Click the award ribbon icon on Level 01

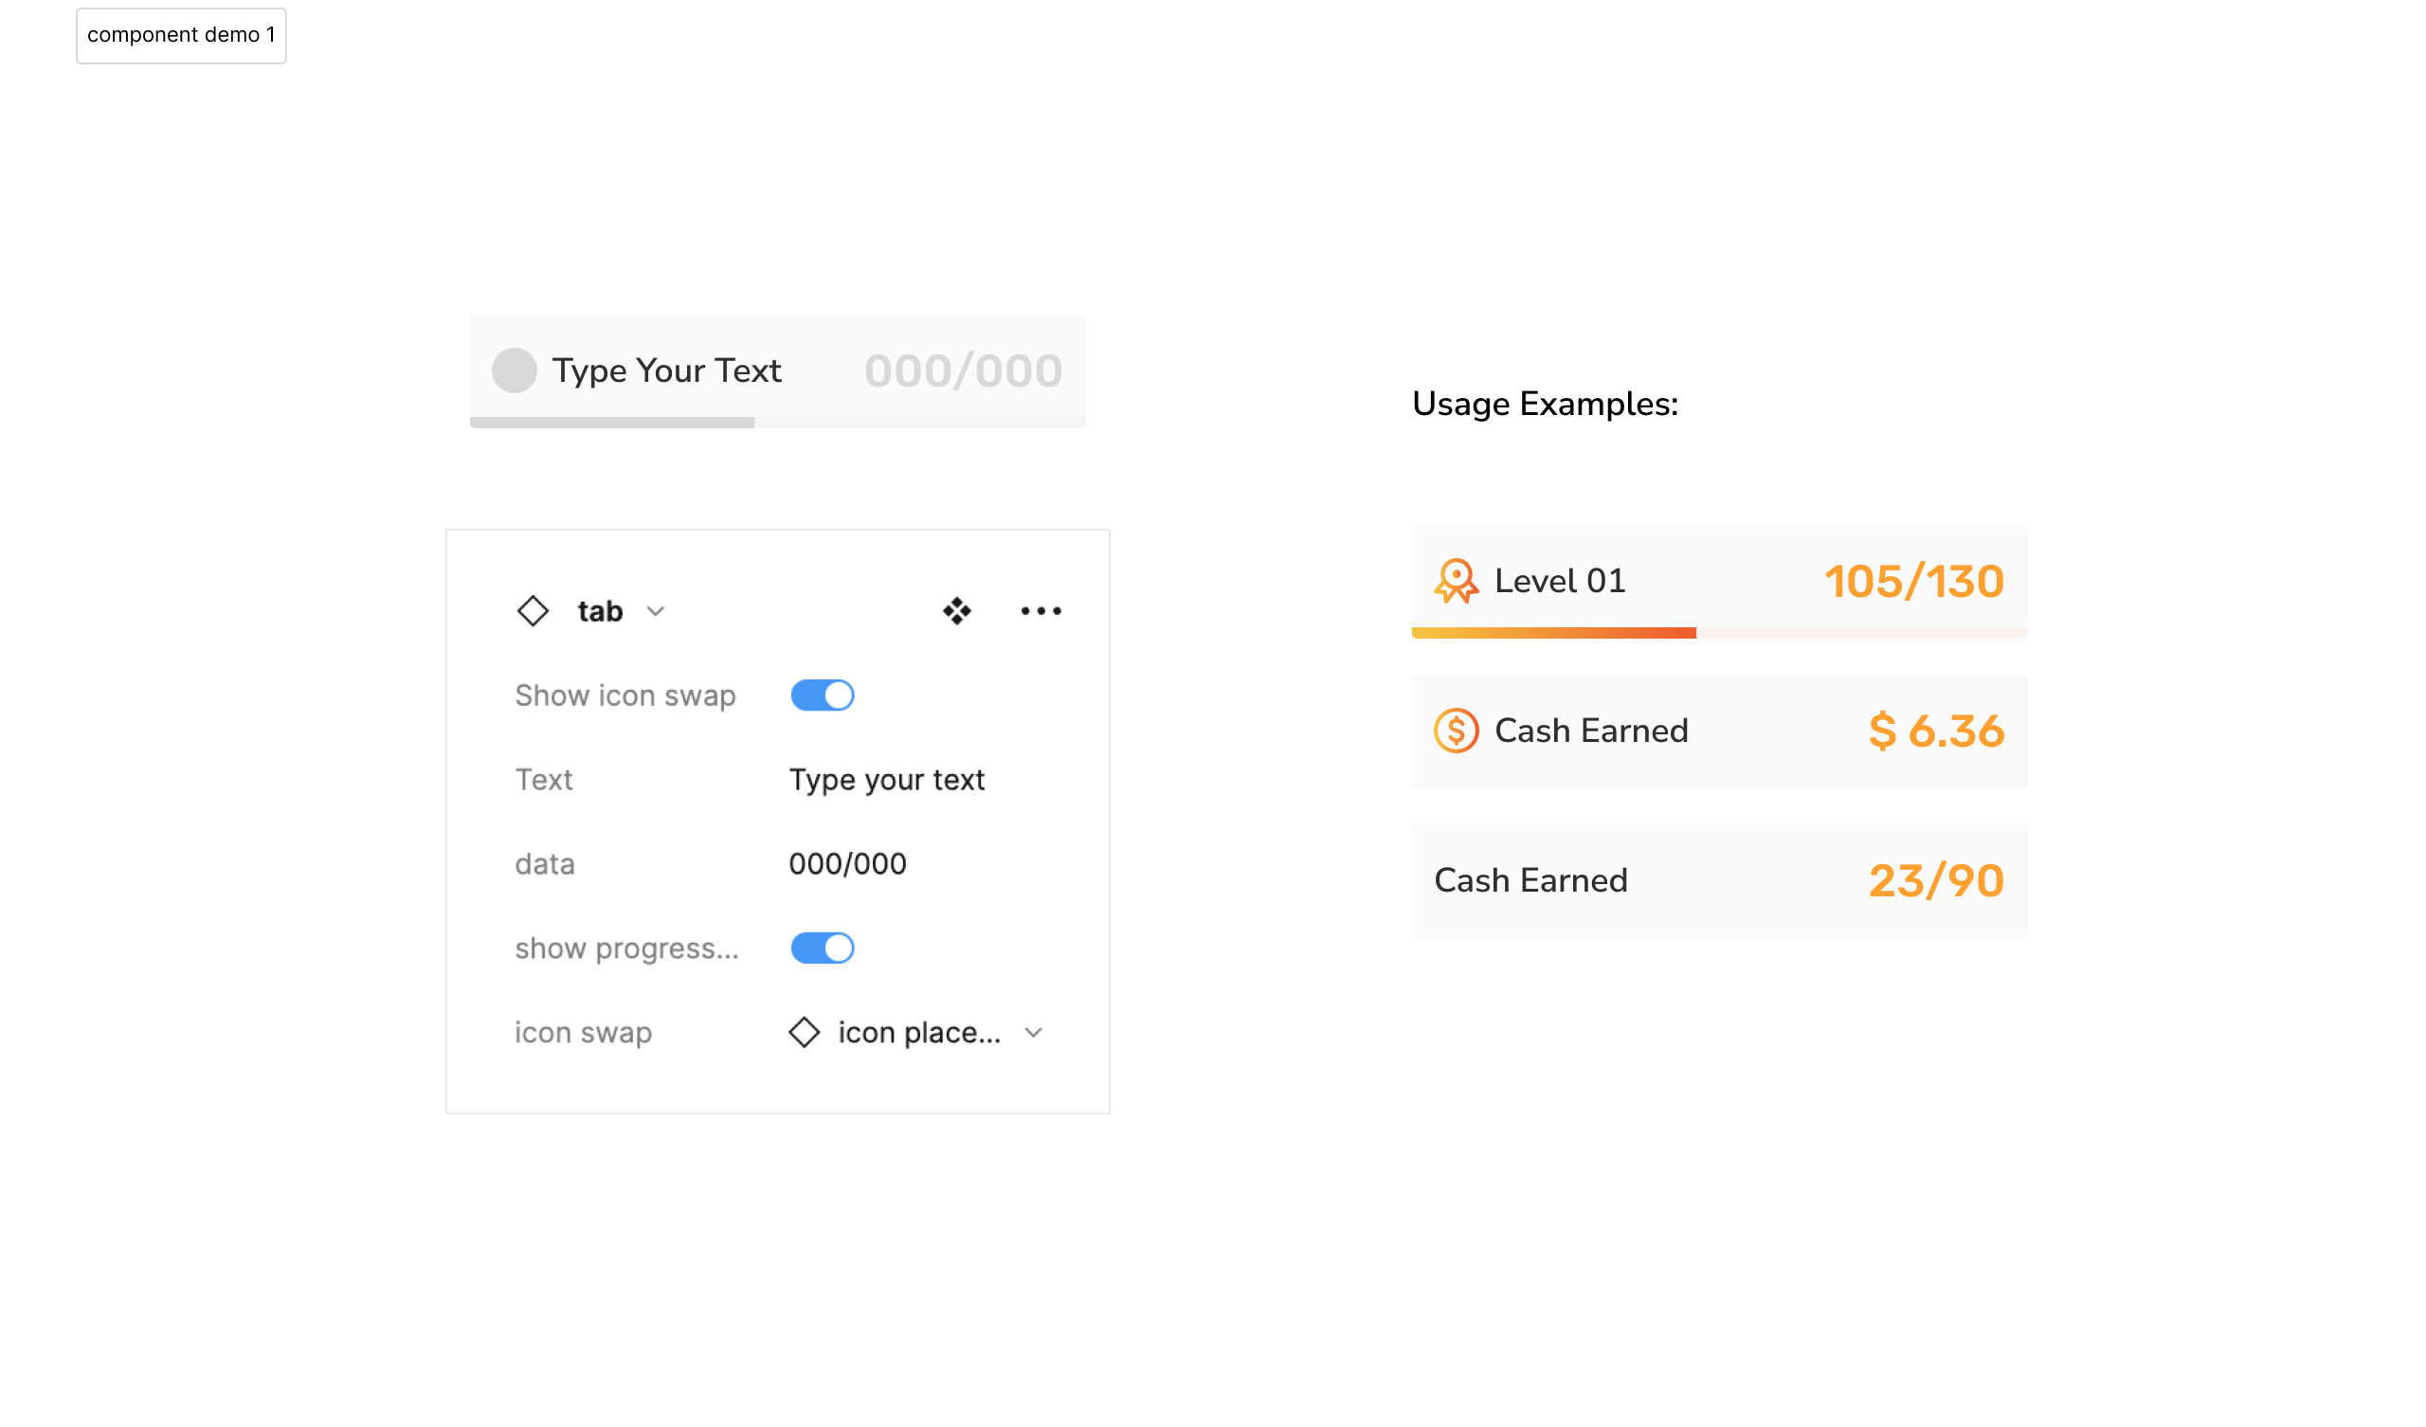coord(1456,581)
